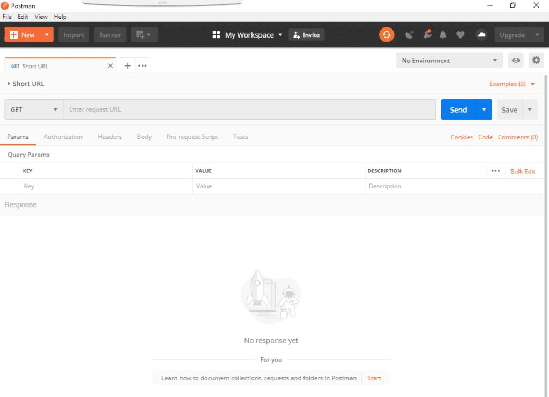Click the heart icon in the header
This screenshot has height=397, width=549.
coord(461,34)
